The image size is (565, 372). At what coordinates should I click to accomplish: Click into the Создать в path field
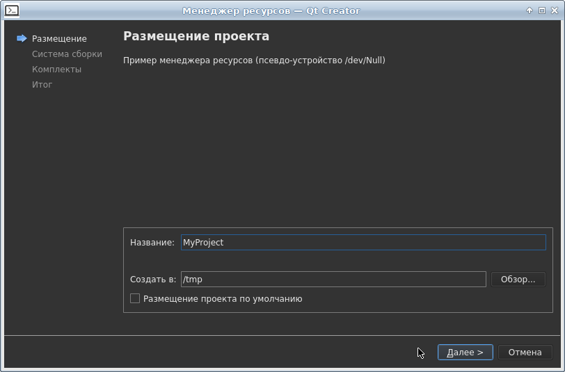click(333, 280)
